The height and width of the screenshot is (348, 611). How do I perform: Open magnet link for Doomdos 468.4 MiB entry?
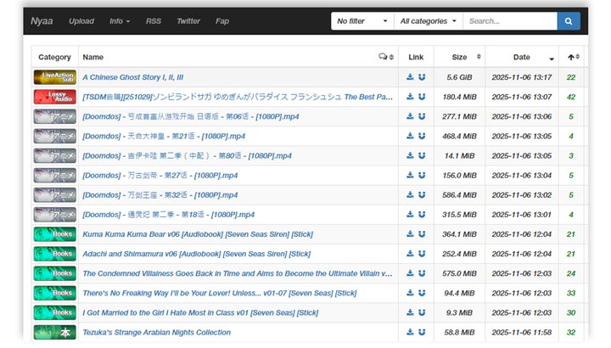pyautogui.click(x=422, y=136)
